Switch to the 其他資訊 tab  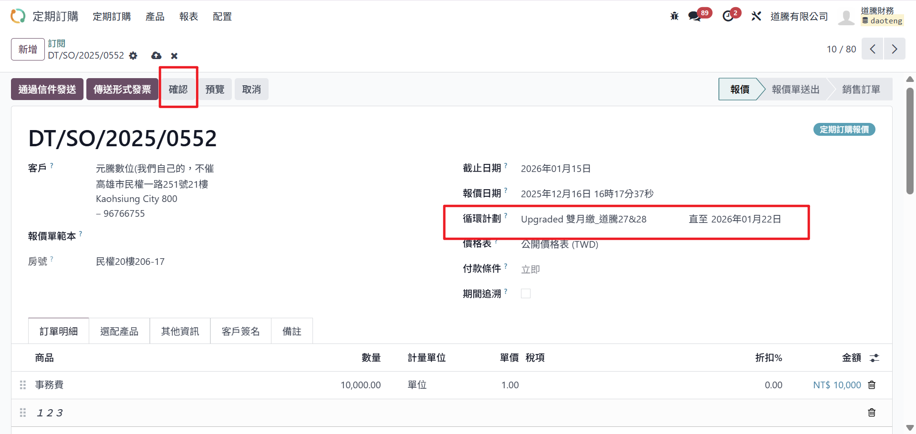point(180,331)
